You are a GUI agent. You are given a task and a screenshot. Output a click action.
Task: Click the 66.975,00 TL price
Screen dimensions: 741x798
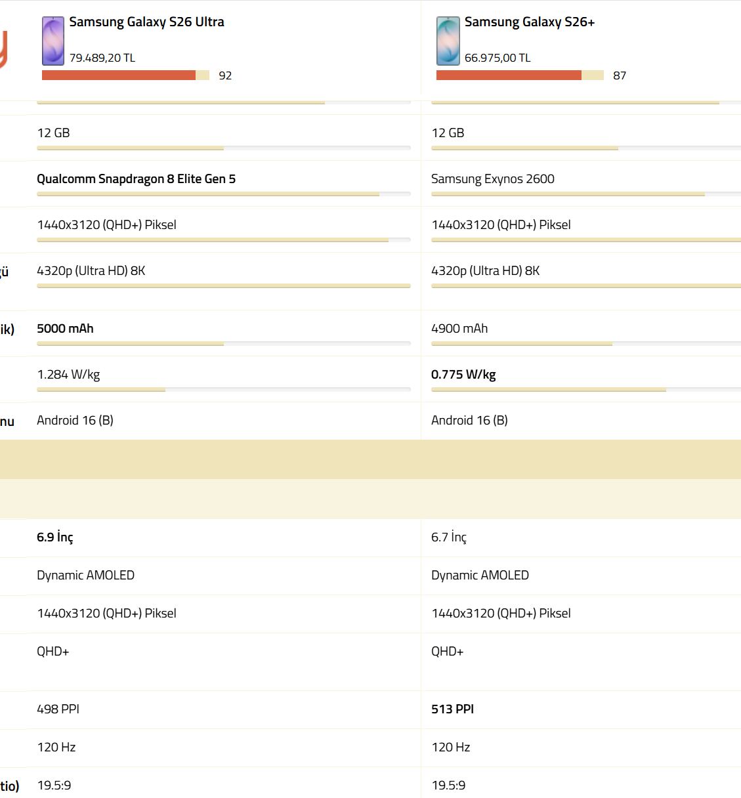pos(498,58)
